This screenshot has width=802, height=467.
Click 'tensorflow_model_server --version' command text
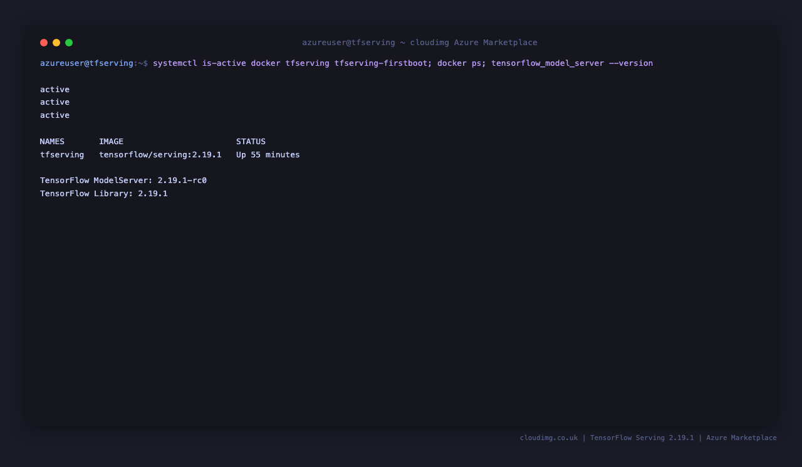pos(572,63)
